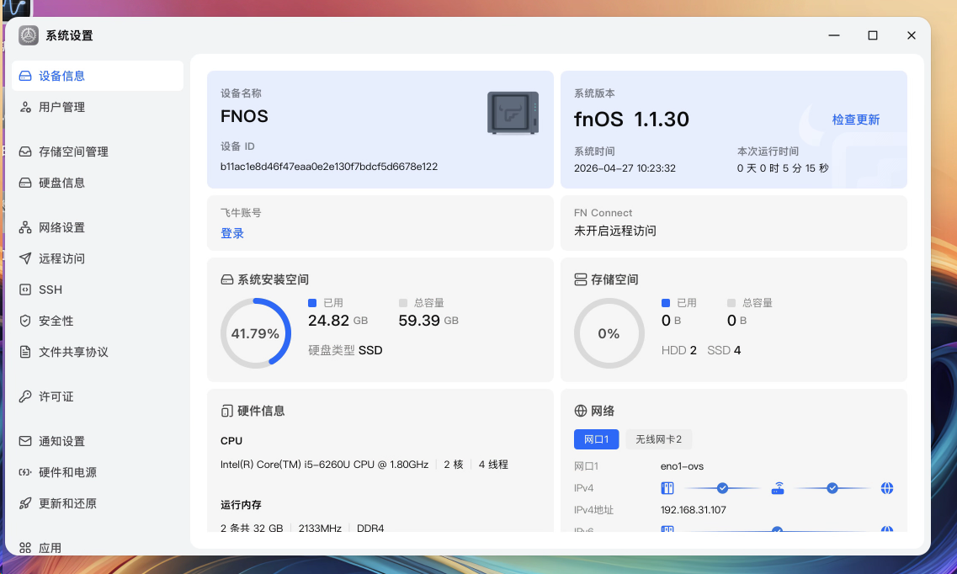Click the blue 已用 swatch in 存储空间

[x=666, y=302]
